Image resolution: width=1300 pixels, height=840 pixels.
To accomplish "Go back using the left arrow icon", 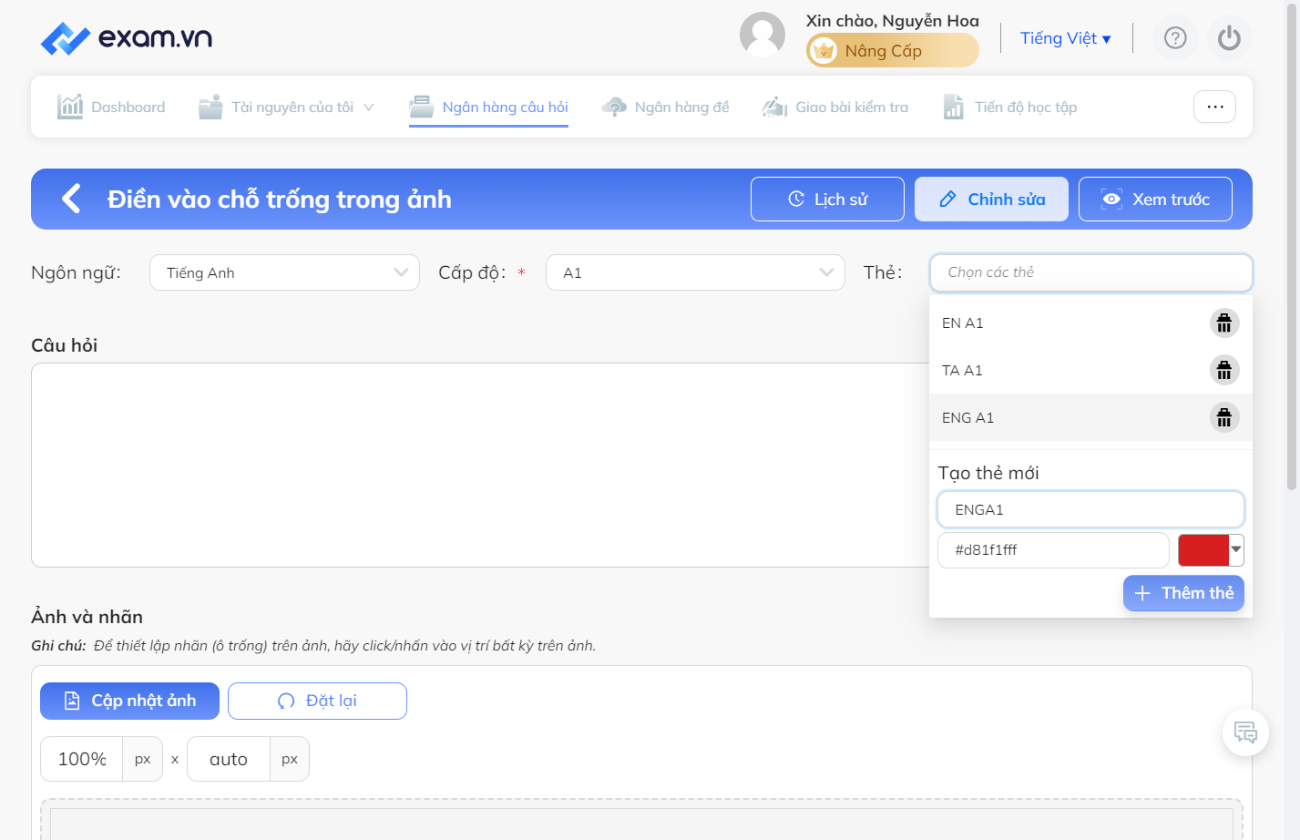I will pos(71,199).
